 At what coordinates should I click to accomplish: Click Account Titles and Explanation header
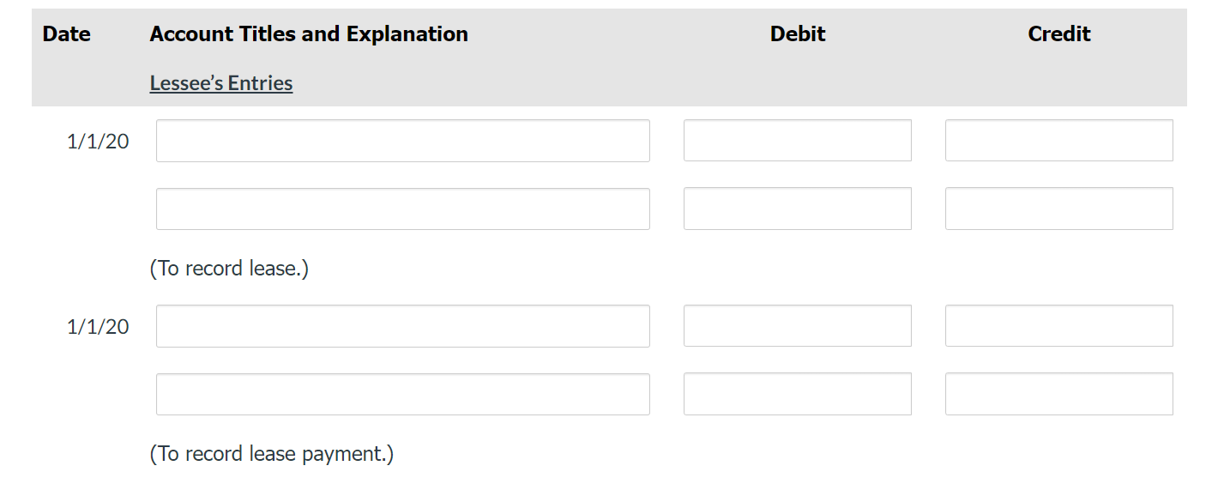[309, 34]
